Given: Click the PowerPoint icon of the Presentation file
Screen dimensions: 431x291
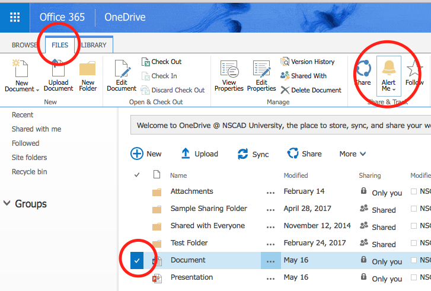Looking at the screenshot, I should (157, 278).
